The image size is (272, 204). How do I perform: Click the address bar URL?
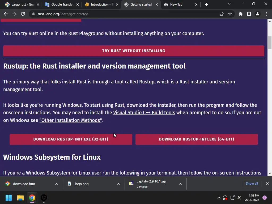coord(63,14)
